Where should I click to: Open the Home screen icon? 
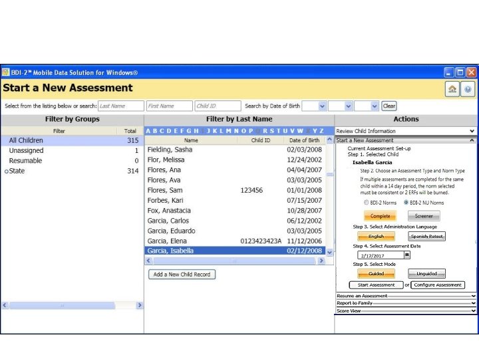pyautogui.click(x=452, y=89)
